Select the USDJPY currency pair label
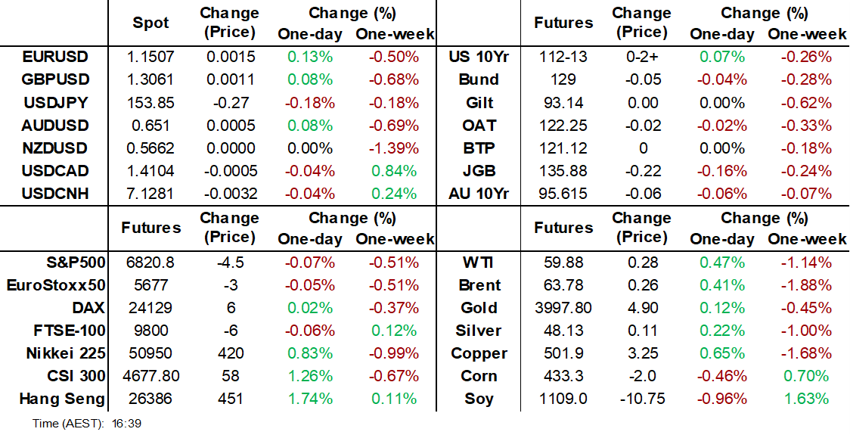The image size is (850, 435). tap(55, 103)
